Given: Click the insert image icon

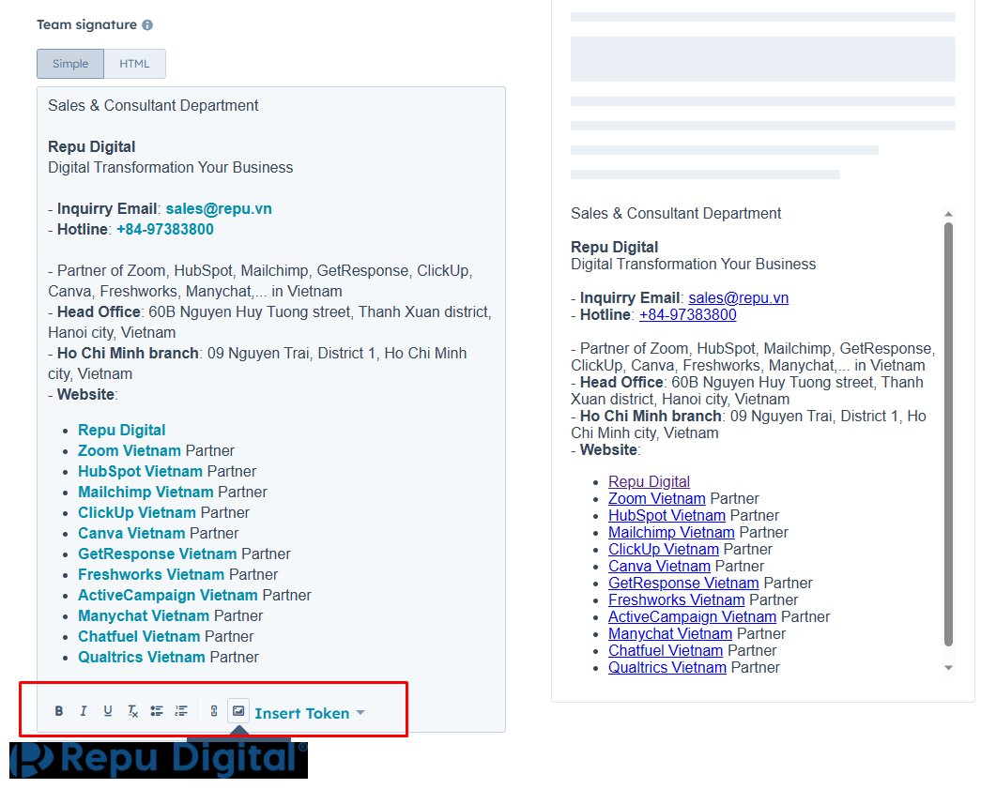Looking at the screenshot, I should 238,711.
